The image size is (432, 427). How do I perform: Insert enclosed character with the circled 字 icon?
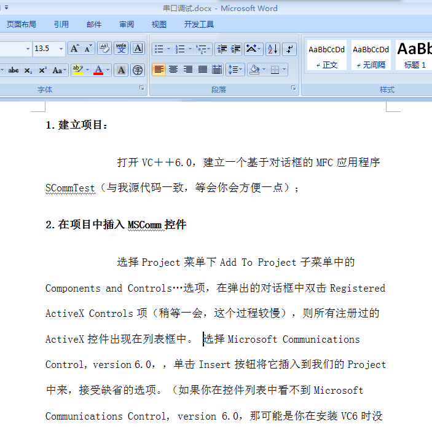point(138,70)
